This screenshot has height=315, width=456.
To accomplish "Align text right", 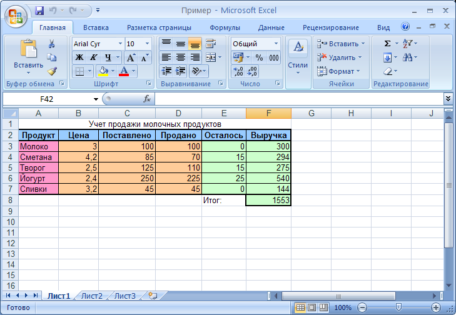I will (x=195, y=57).
